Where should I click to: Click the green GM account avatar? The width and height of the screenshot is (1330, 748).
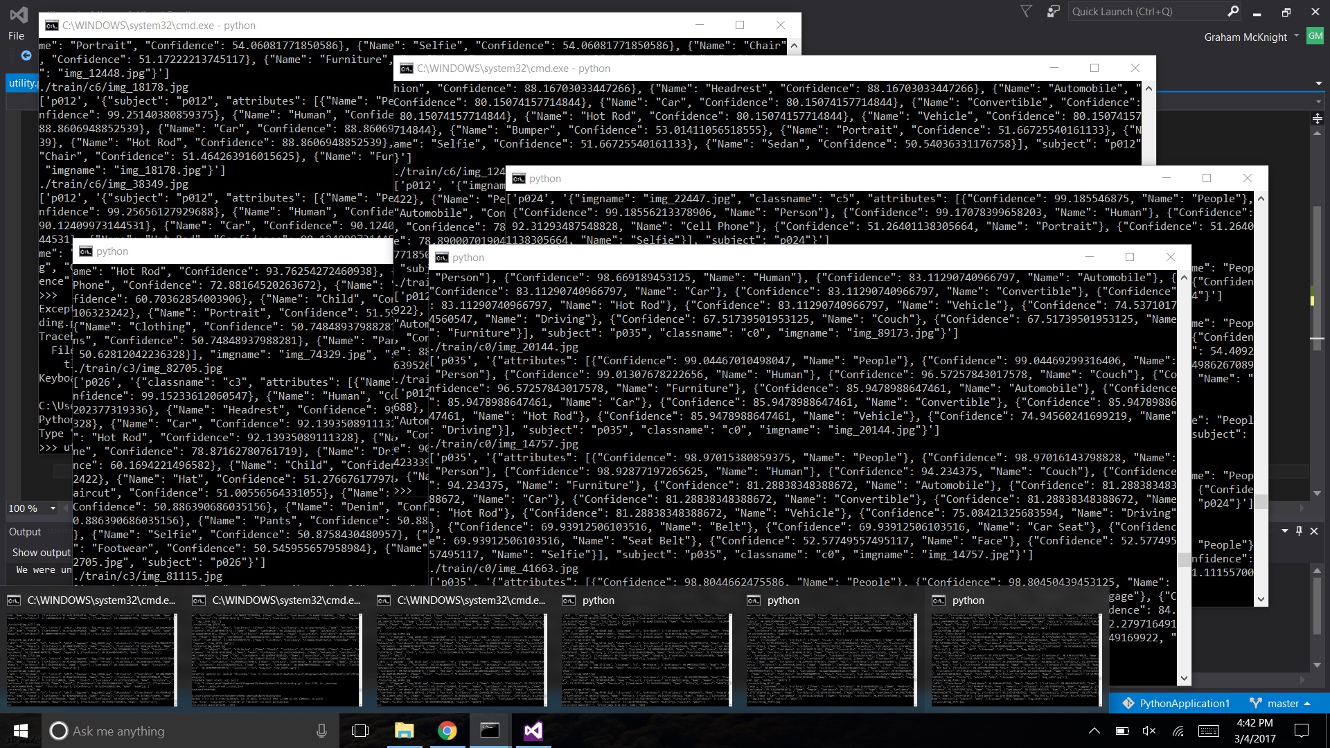coord(1315,36)
